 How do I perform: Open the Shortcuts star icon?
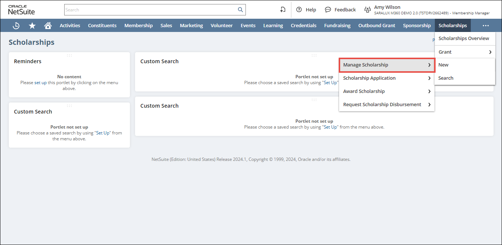pyautogui.click(x=32, y=26)
